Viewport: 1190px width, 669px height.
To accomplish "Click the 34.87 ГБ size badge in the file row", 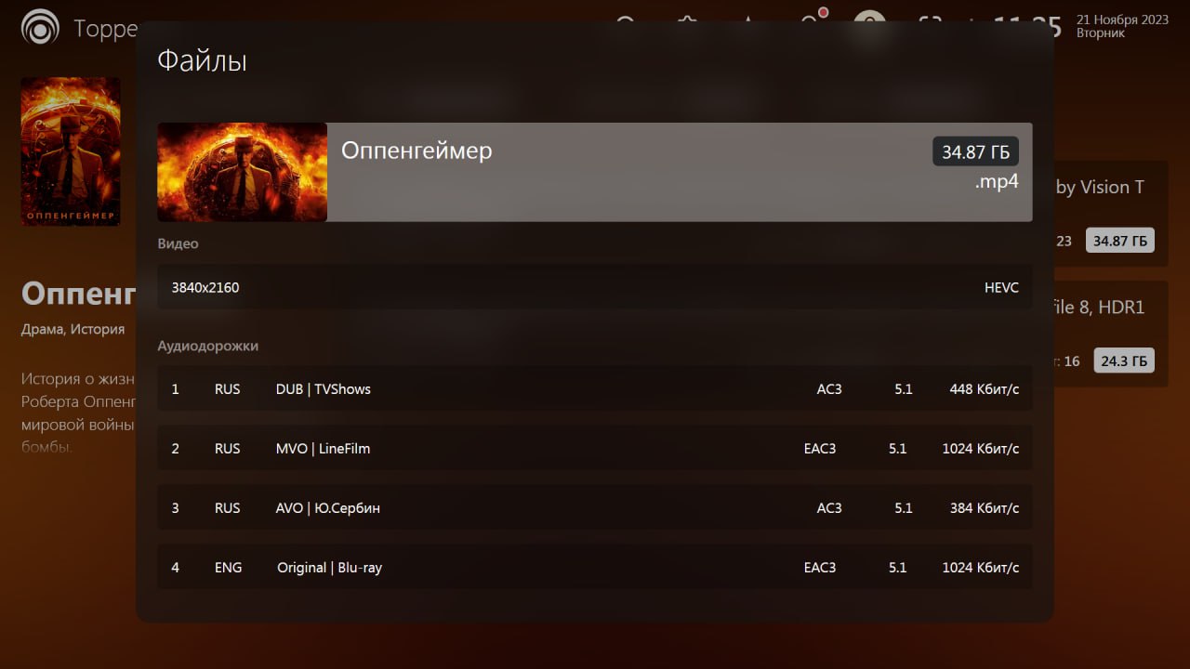I will coord(975,151).
